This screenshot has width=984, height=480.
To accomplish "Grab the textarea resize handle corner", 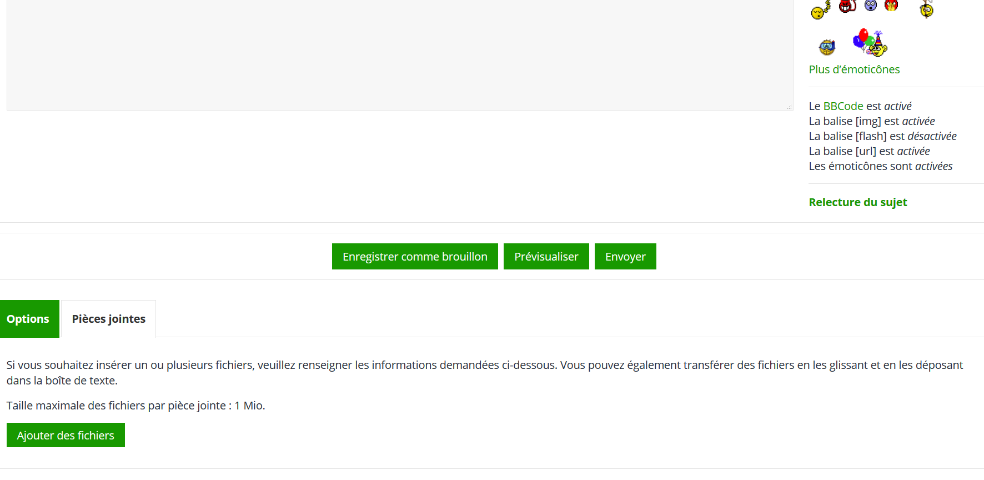I will [x=789, y=107].
